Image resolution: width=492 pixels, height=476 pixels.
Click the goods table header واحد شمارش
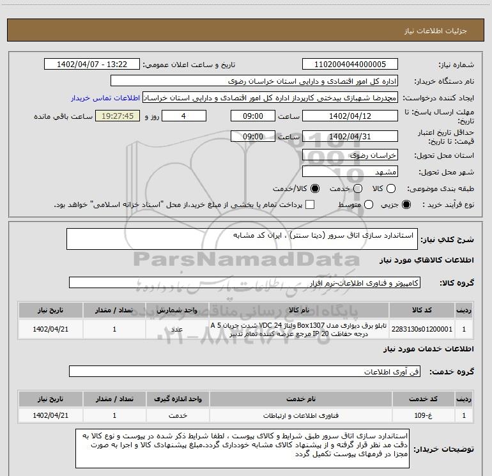coord(177,310)
